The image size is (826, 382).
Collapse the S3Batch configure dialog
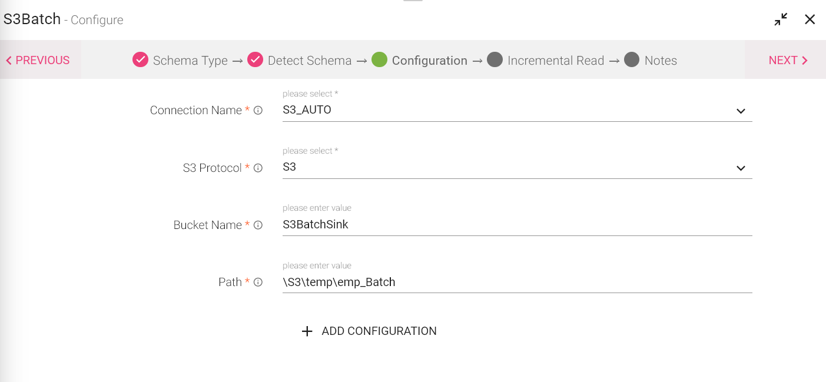(781, 19)
